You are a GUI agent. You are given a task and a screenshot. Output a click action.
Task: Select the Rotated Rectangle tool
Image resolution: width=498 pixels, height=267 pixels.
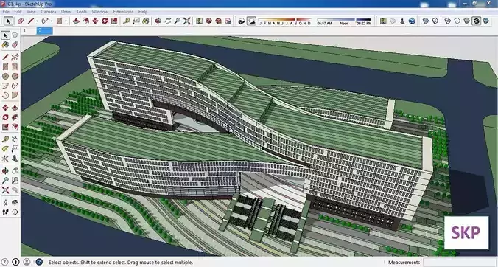[x=15, y=66]
